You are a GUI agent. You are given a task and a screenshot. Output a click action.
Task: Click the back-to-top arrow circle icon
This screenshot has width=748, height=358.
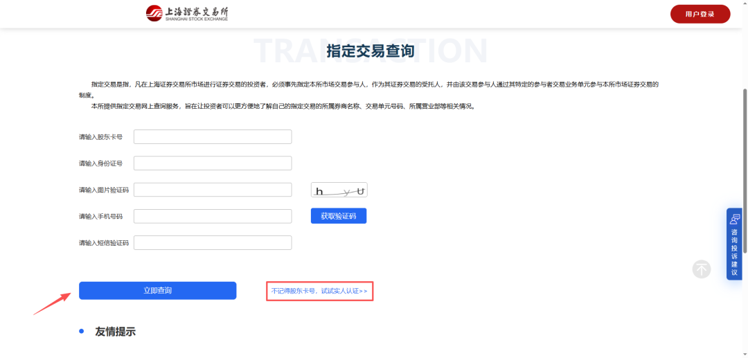pos(702,269)
